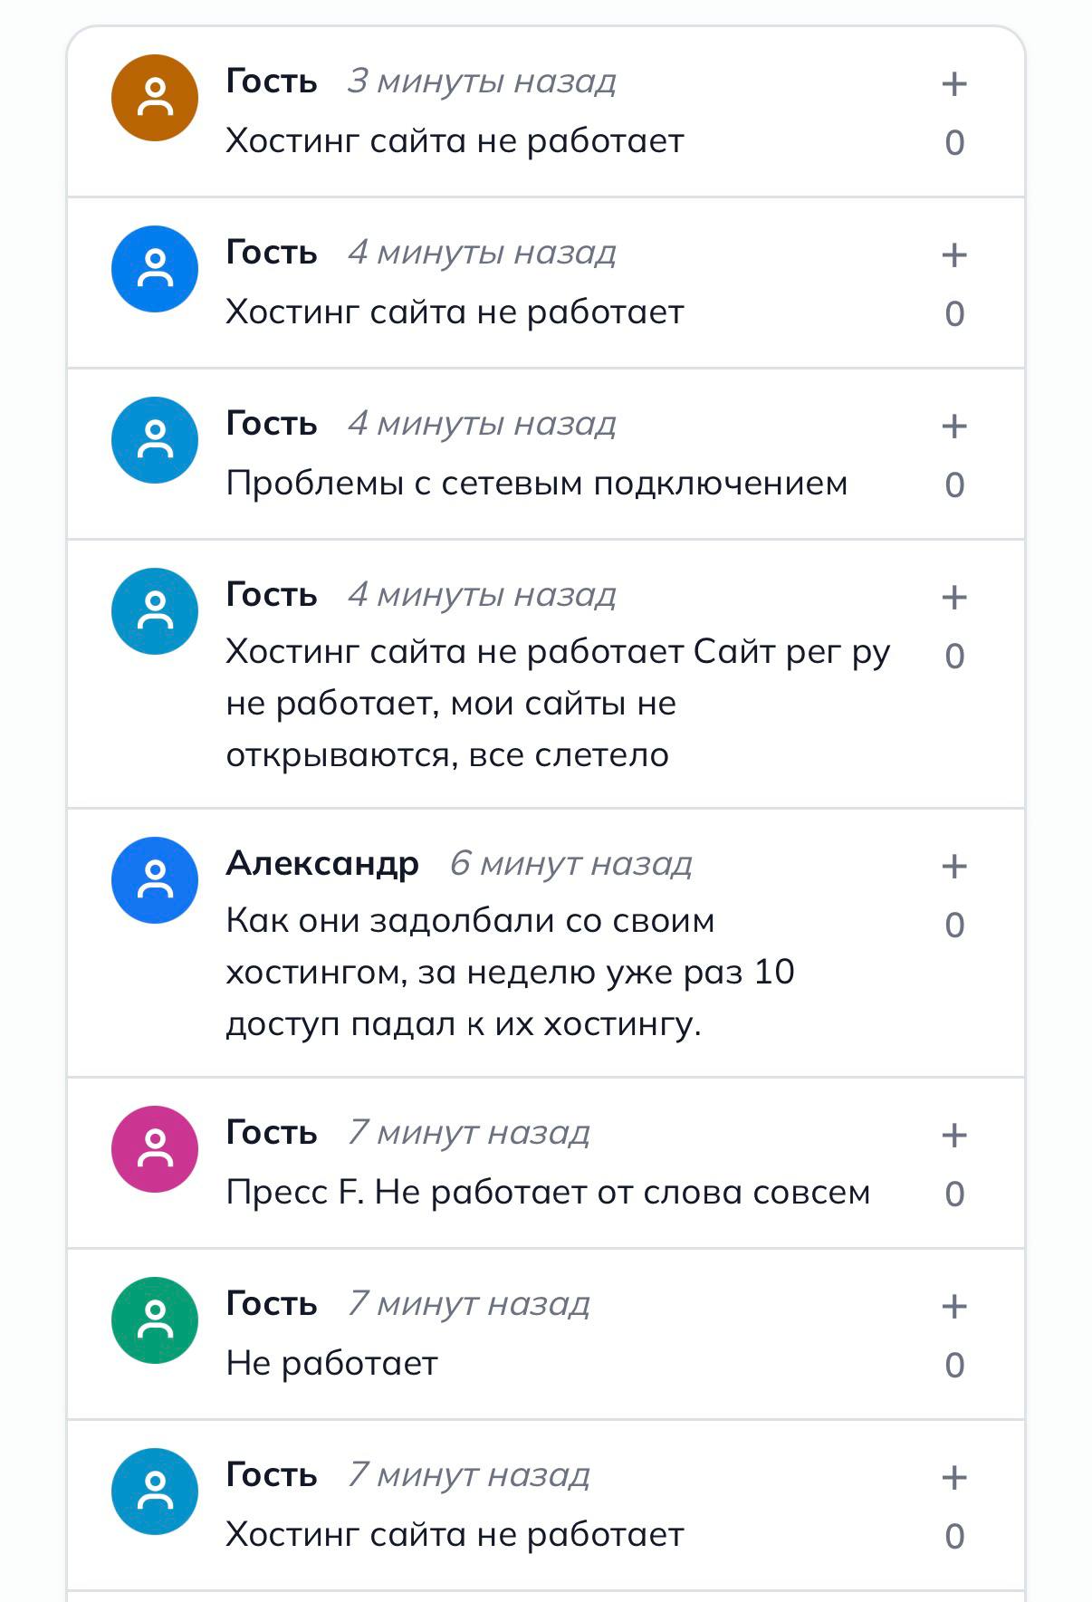
Task: Click the pink guest avatar
Action: [x=155, y=1149]
